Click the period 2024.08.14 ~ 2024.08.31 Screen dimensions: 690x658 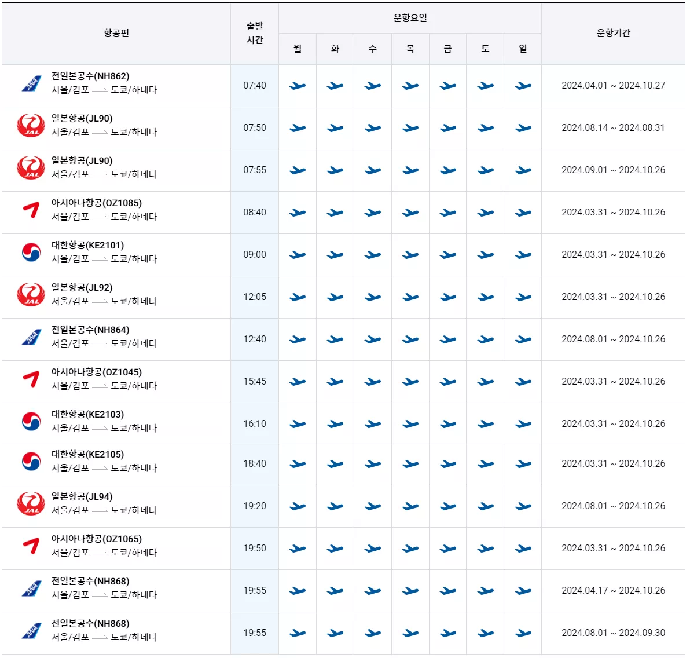[x=614, y=128]
